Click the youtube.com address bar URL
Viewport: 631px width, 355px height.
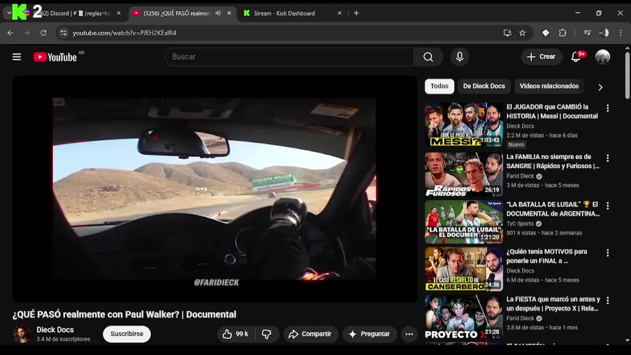tap(124, 33)
